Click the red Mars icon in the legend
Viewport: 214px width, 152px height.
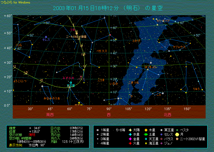(x=130, y=143)
